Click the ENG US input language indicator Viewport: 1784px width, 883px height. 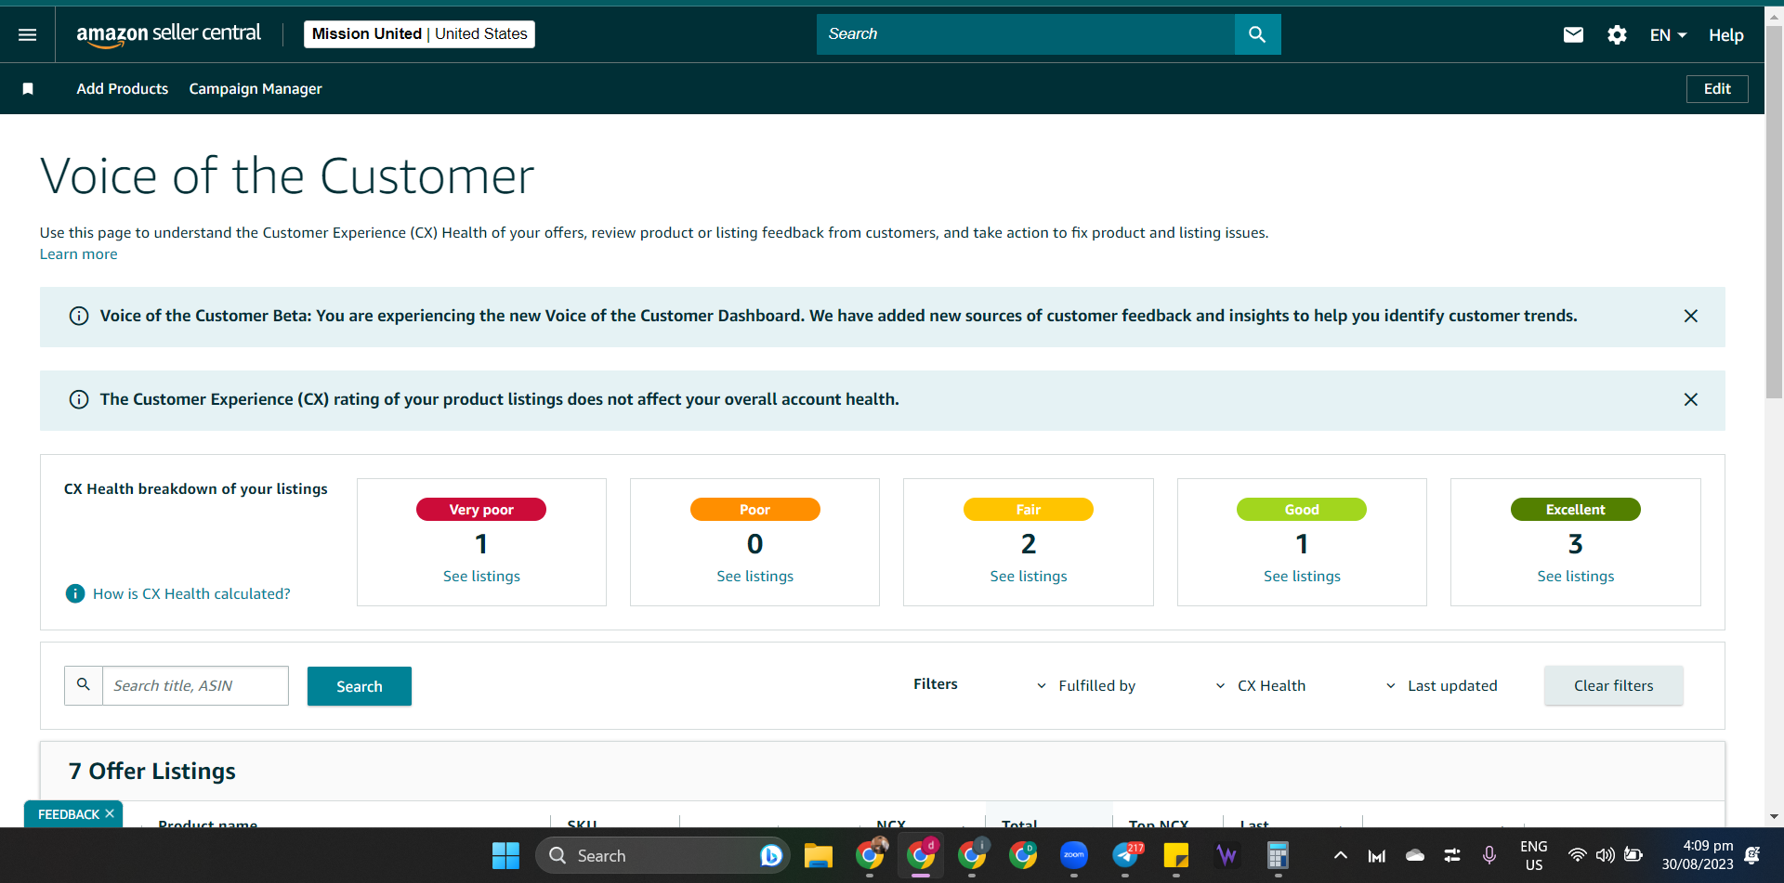tap(1534, 855)
